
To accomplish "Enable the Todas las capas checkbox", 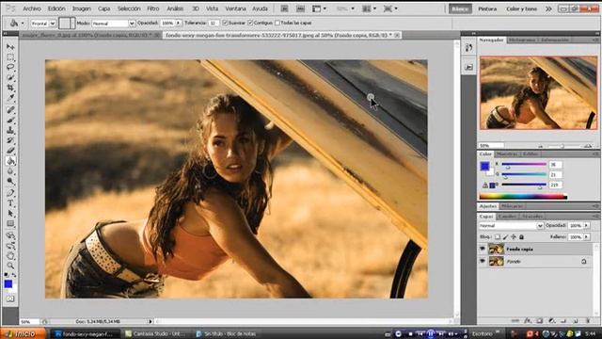I will (277, 23).
